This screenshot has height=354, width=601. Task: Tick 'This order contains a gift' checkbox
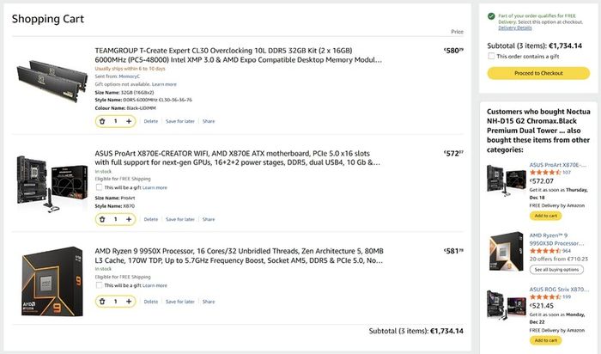pos(491,56)
